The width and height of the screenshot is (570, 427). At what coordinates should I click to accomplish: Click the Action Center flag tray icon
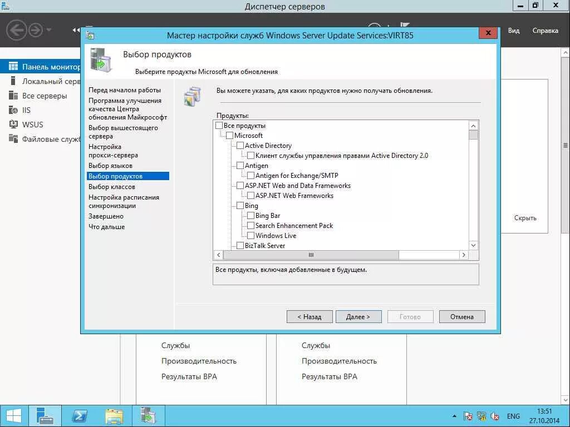[468, 416]
